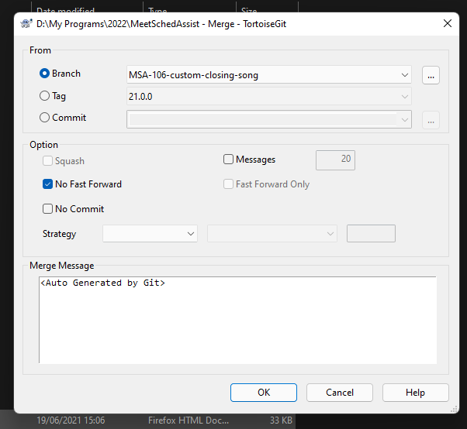The width and height of the screenshot is (467, 429).
Task: Open the Tag dropdown showing 21.0.0
Action: (x=269, y=96)
